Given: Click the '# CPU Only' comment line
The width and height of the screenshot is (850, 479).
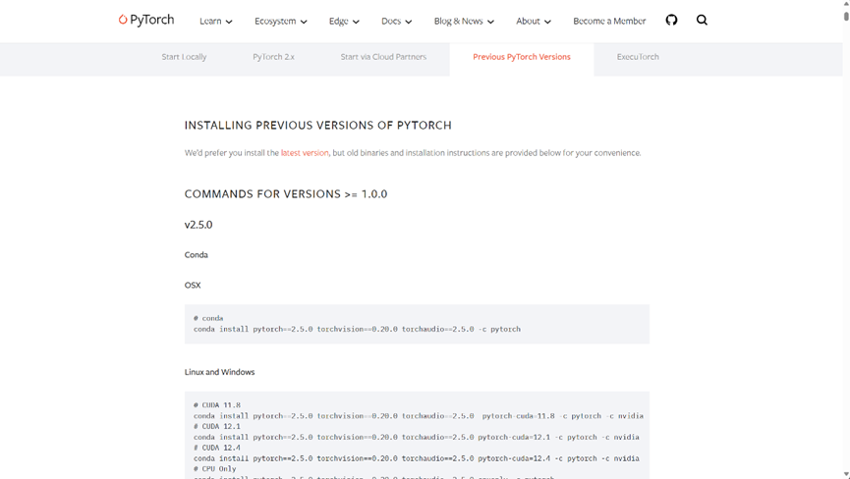Looking at the screenshot, I should click(x=214, y=469).
